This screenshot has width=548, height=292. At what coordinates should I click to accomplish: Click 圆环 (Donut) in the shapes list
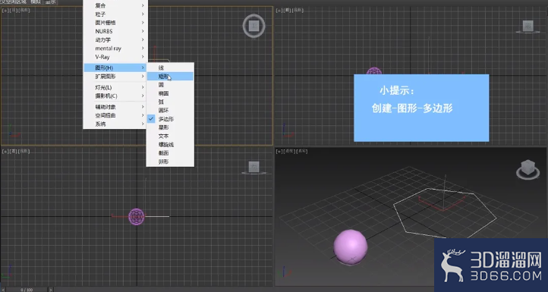[x=170, y=111]
